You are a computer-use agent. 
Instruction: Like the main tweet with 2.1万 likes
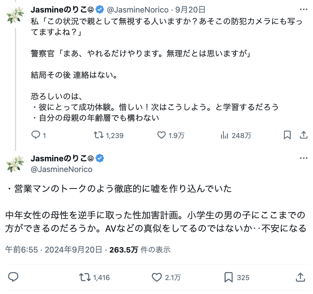pyautogui.click(x=157, y=277)
